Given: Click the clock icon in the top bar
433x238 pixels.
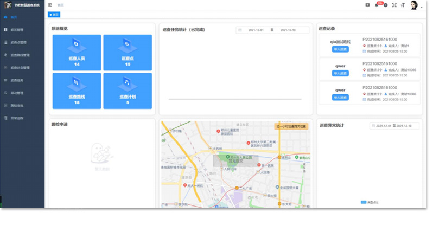Looking at the screenshot, I should (x=386, y=5).
